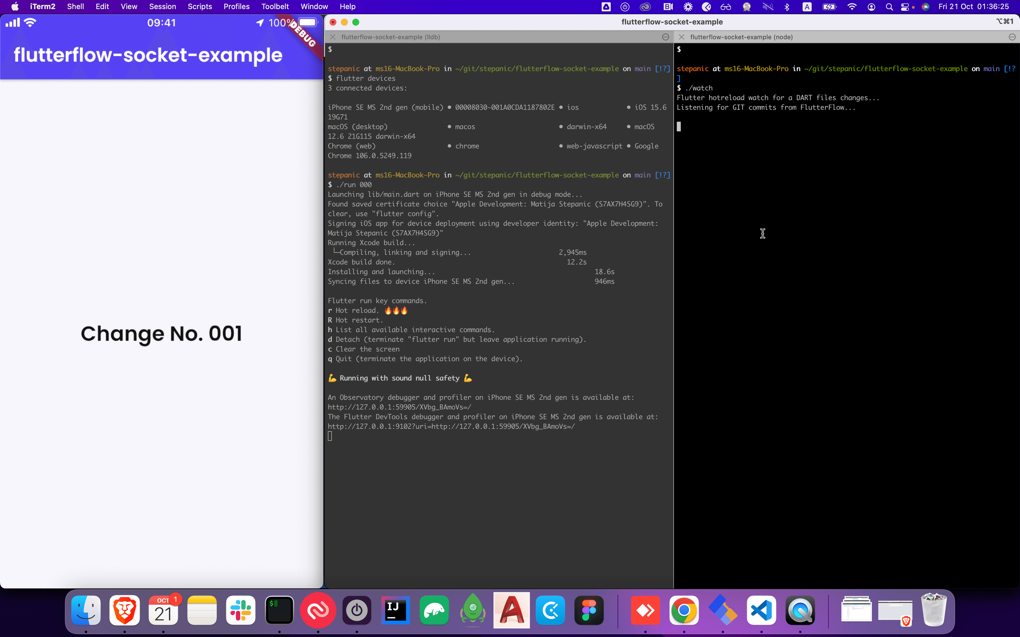Click the Authy icon in dock

coord(318,611)
